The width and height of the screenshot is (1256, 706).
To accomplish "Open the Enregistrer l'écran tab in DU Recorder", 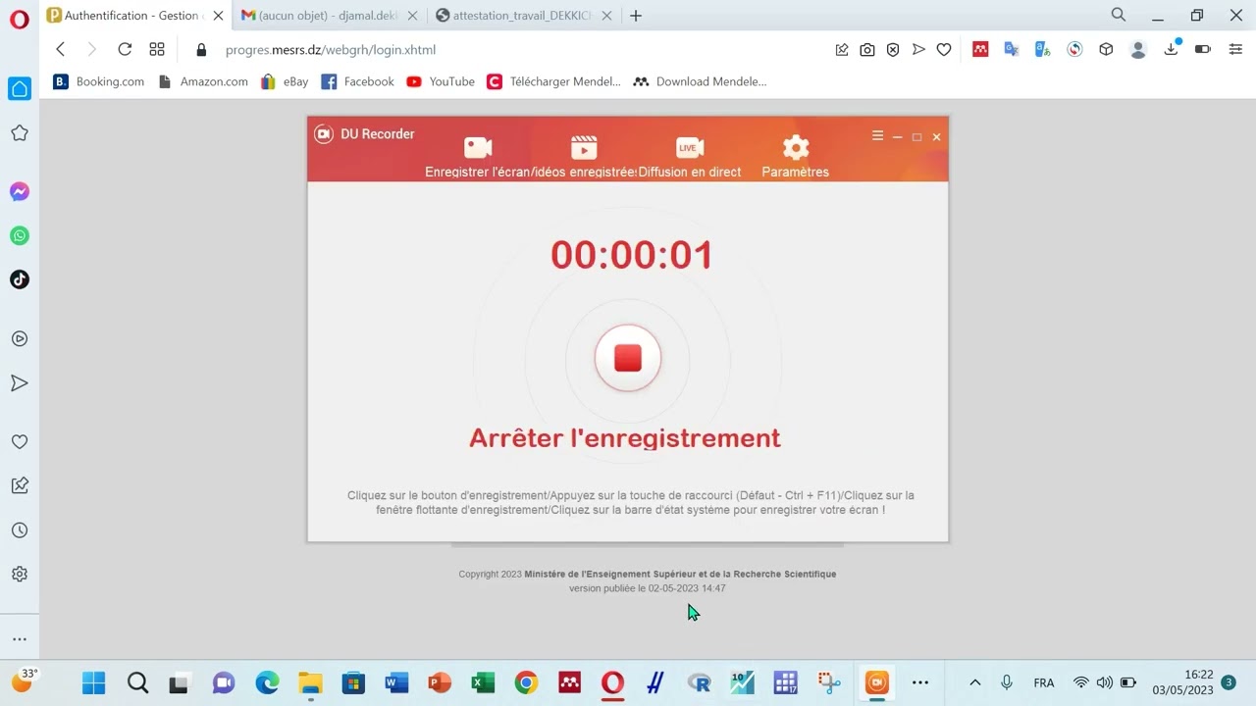I will tap(478, 157).
